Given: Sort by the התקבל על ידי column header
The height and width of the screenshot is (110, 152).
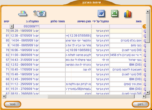Looking at the screenshot, I should click(x=101, y=21).
